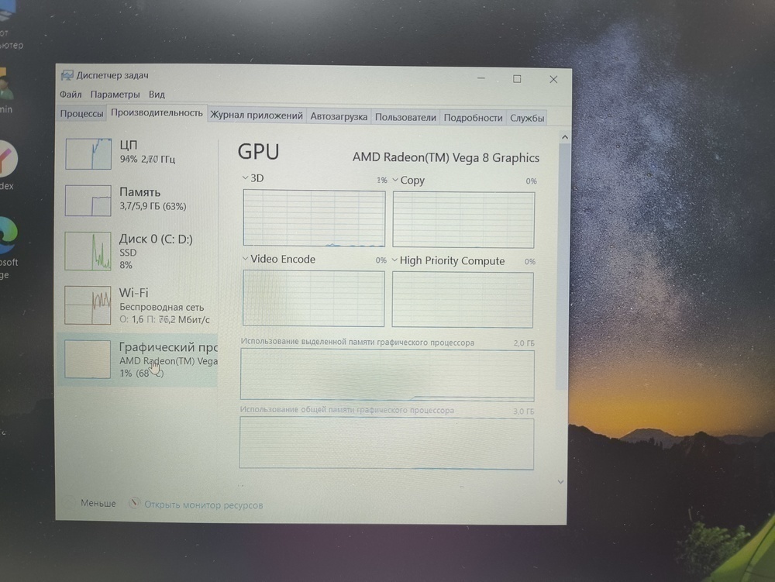Switch to the Автозагрузка tab
775x582 pixels.
[x=339, y=117]
